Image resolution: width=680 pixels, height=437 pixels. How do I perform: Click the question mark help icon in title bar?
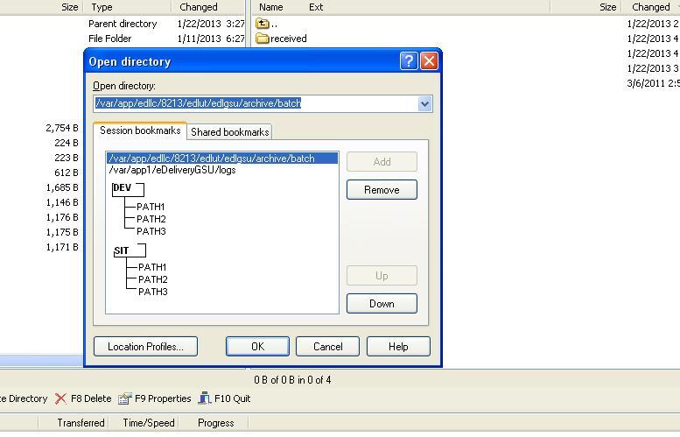point(409,61)
